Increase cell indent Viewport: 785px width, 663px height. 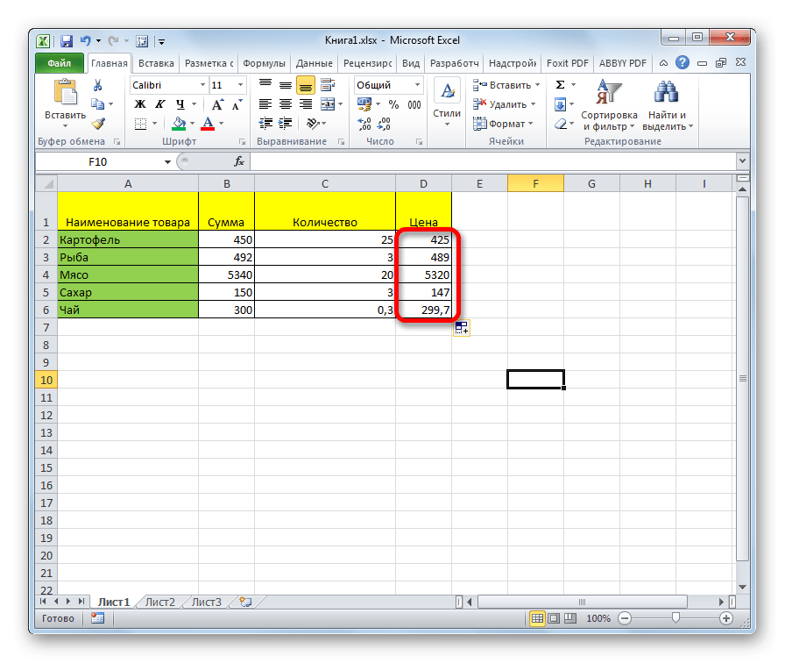click(286, 124)
